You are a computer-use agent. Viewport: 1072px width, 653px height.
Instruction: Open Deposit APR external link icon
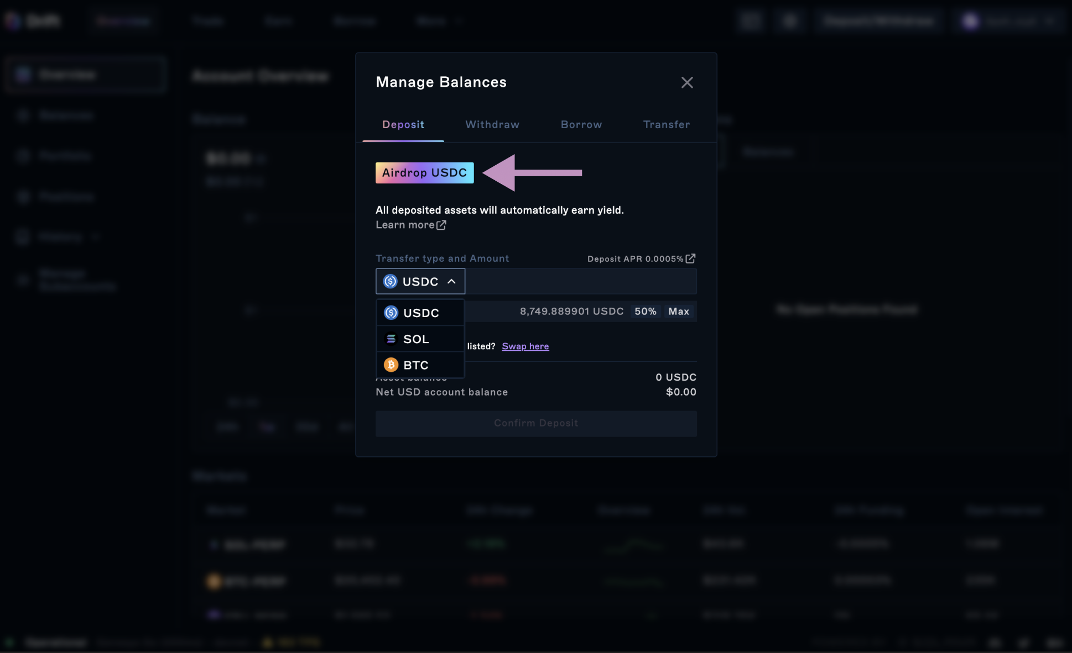[690, 259]
